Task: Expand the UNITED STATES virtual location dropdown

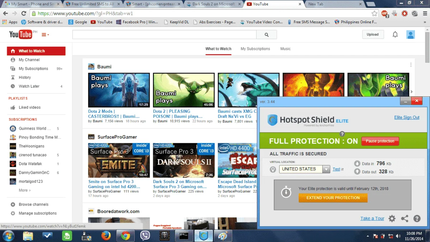Action: point(326,169)
